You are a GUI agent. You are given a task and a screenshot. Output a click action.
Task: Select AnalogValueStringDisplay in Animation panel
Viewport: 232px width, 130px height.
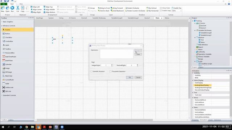(x=203, y=87)
